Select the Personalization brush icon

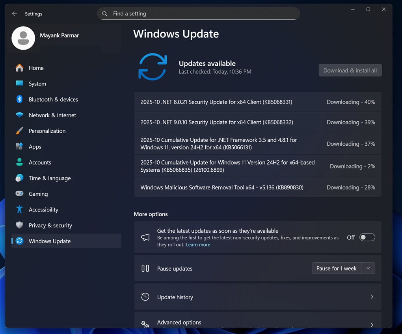tap(19, 131)
